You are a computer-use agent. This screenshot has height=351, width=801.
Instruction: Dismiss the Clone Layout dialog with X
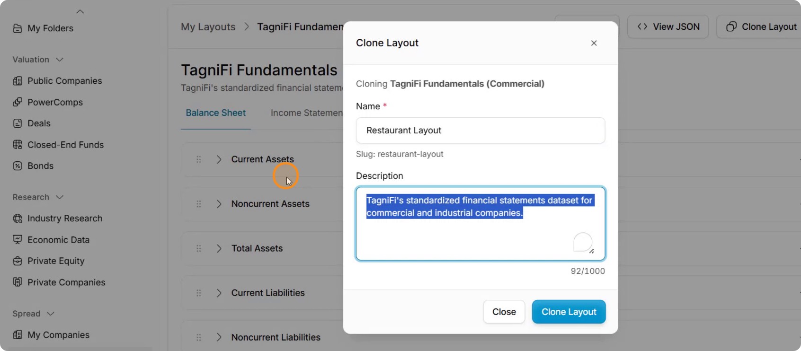[594, 43]
